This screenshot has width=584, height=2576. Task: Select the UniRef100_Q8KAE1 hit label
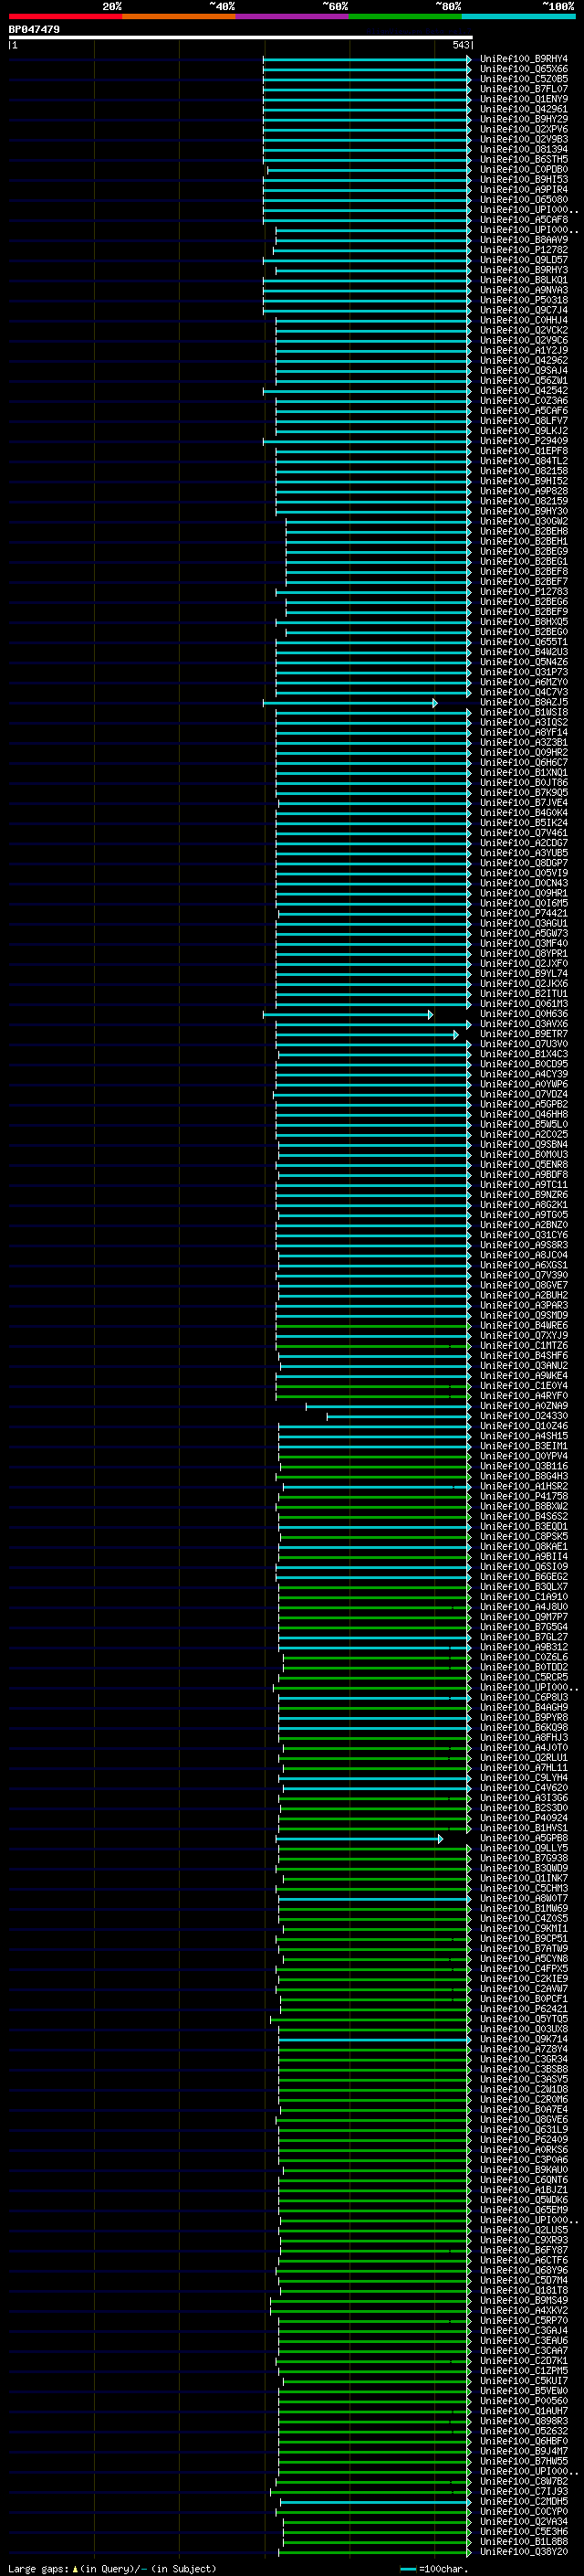pyautogui.click(x=523, y=1547)
